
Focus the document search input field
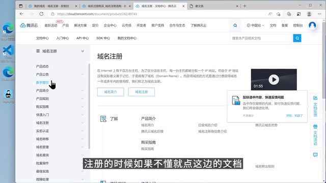(x=261, y=38)
